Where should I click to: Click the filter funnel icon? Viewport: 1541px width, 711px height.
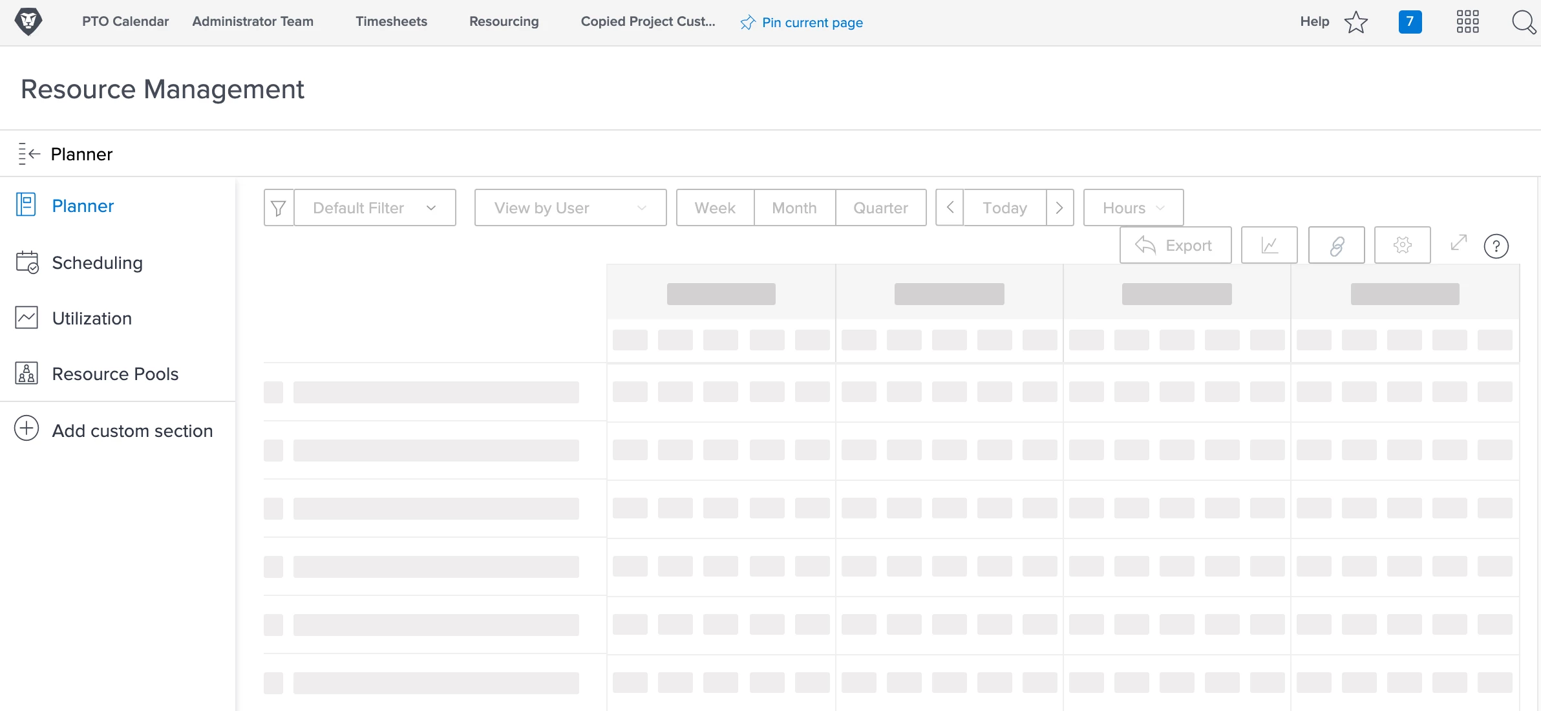pos(279,208)
